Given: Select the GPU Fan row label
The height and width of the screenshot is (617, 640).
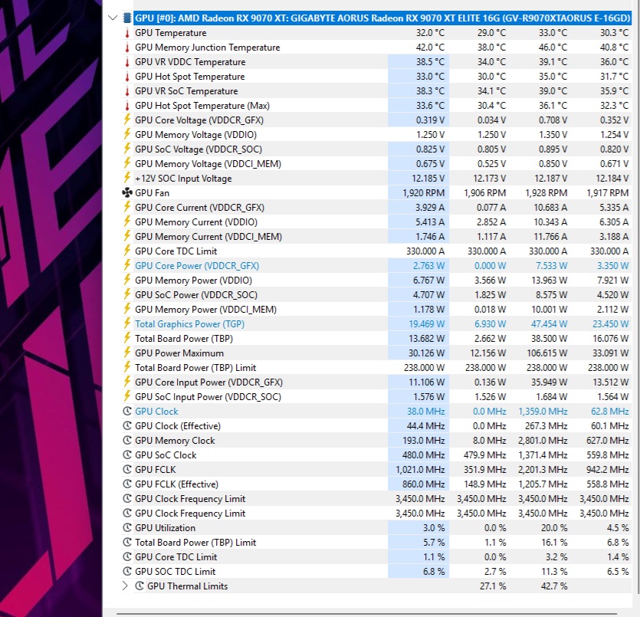Looking at the screenshot, I should coord(152,193).
